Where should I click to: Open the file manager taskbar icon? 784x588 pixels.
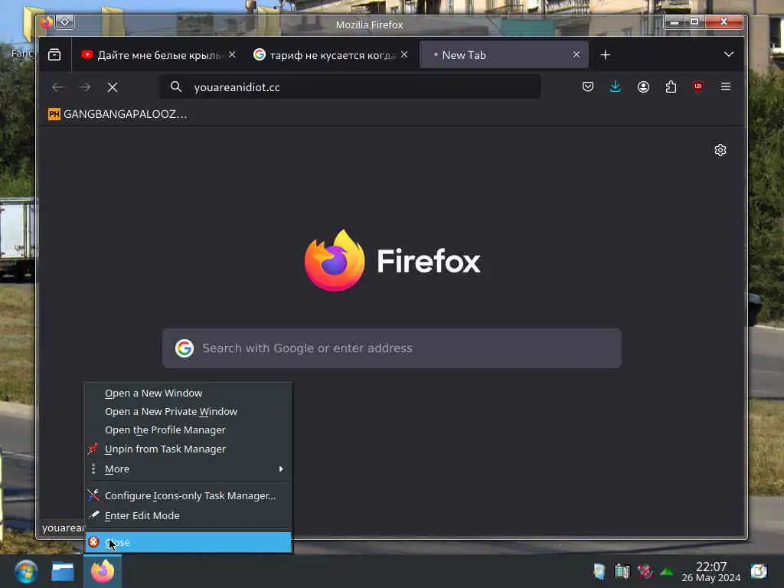click(x=63, y=571)
